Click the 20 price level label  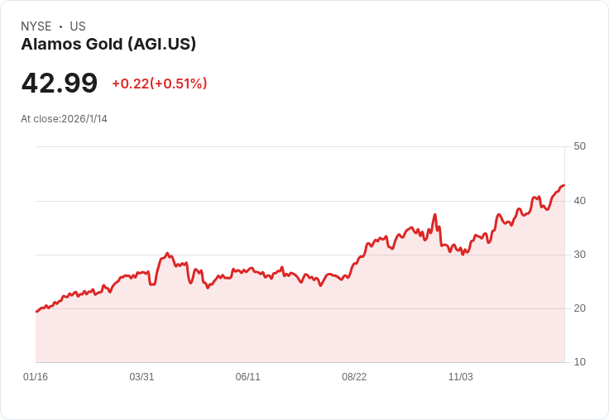click(579, 308)
